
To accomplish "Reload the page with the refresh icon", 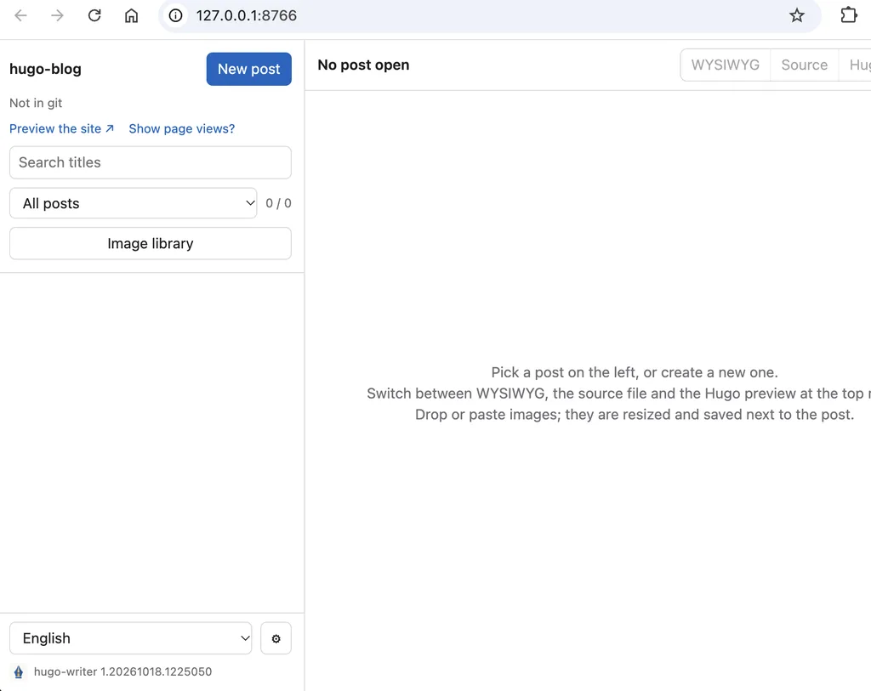I will (x=94, y=15).
